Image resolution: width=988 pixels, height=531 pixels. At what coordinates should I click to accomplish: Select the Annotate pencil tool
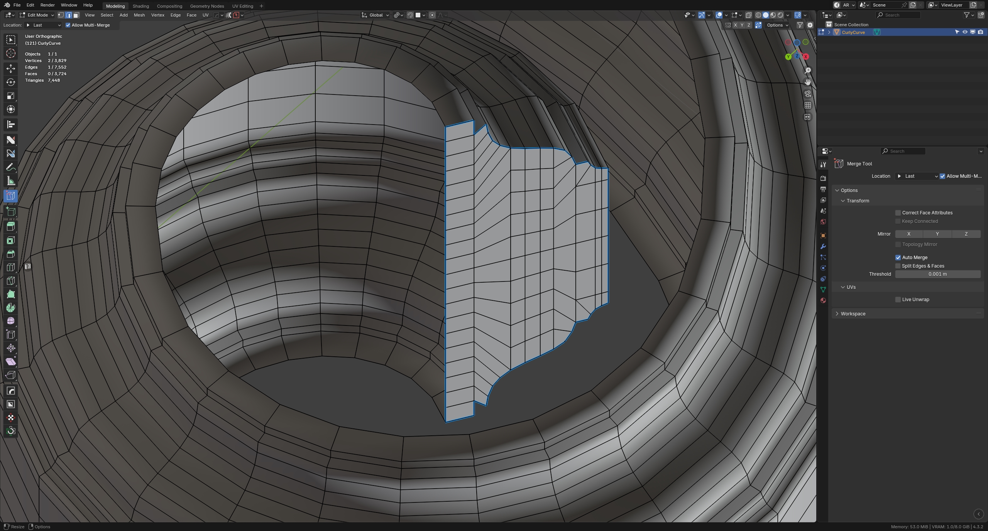coord(11,167)
